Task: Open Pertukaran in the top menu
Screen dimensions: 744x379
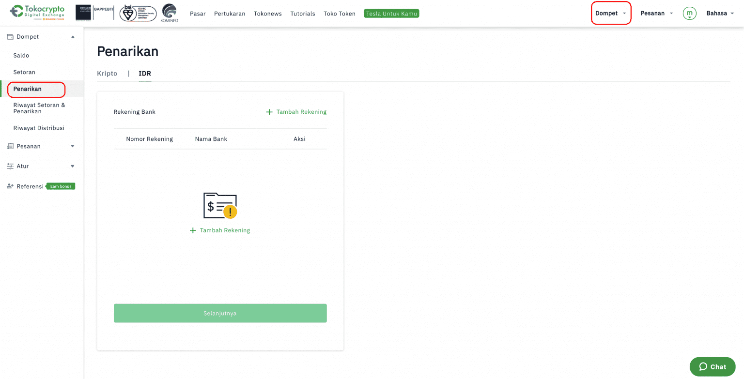Action: (230, 14)
